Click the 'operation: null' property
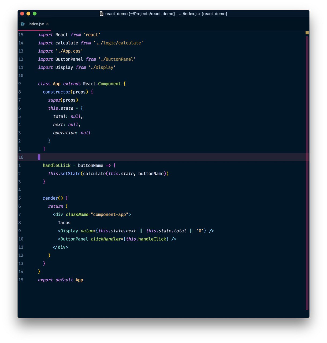 point(72,133)
